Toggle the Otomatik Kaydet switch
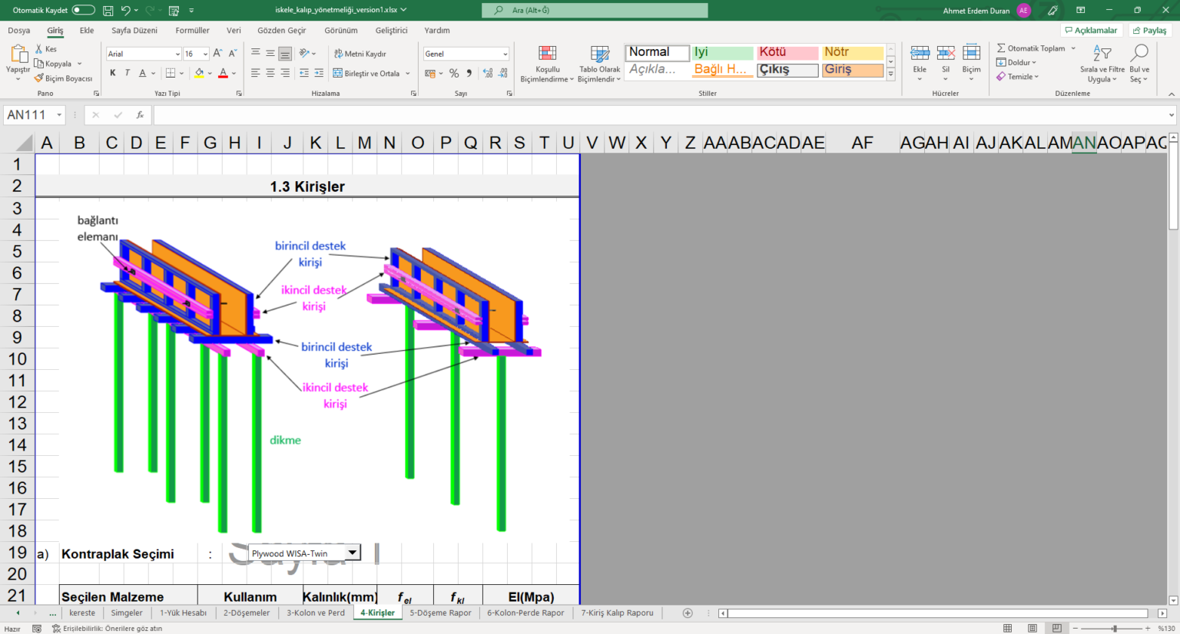This screenshot has width=1180, height=634. pyautogui.click(x=83, y=11)
